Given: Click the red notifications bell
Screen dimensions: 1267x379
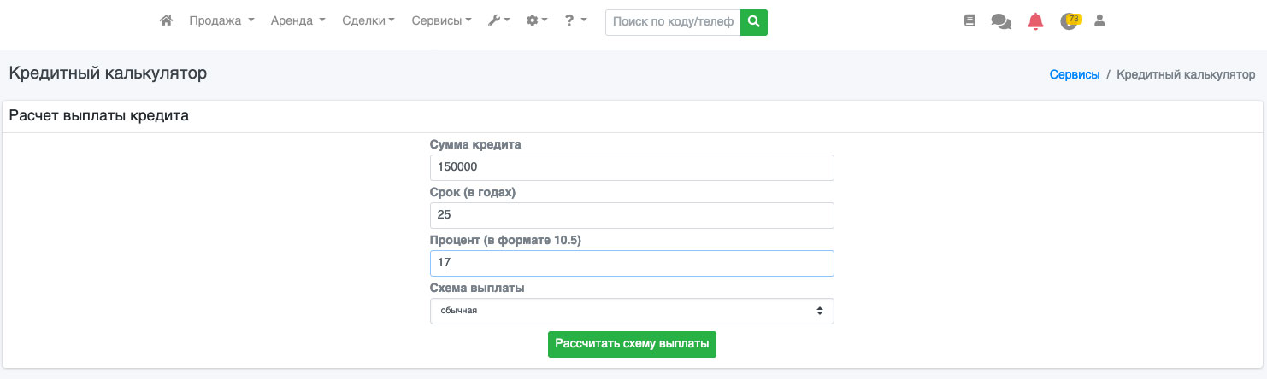Looking at the screenshot, I should [x=1035, y=21].
